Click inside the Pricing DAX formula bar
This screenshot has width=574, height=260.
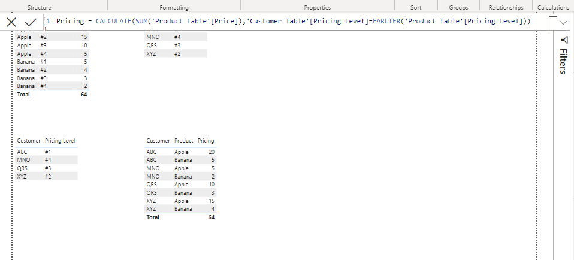tap(297, 22)
